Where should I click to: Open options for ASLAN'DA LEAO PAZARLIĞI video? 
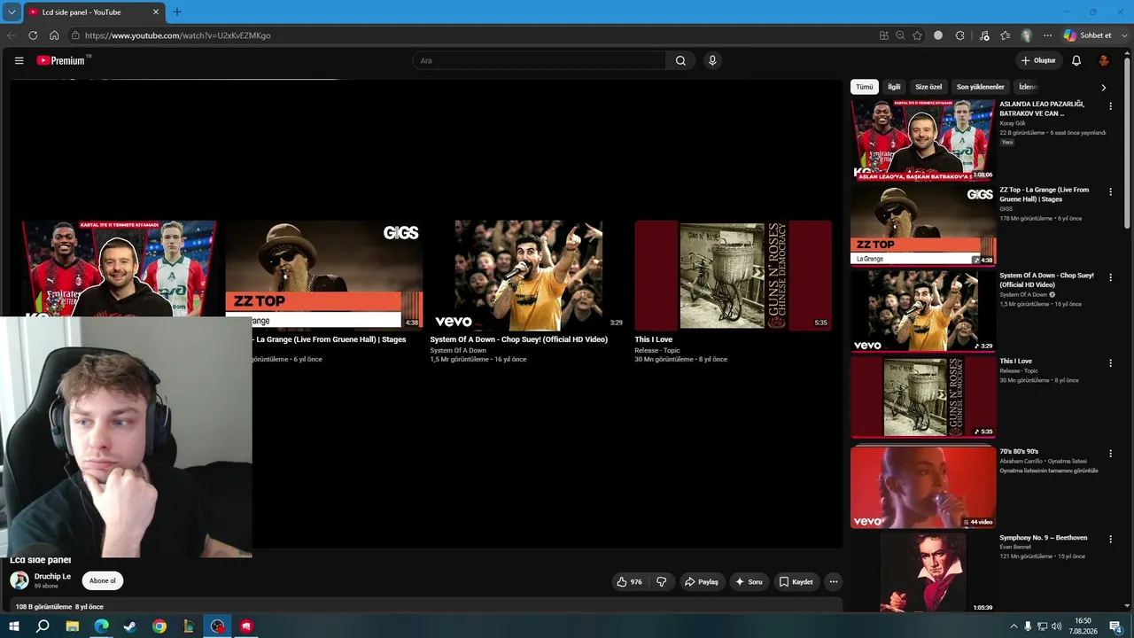click(1110, 106)
